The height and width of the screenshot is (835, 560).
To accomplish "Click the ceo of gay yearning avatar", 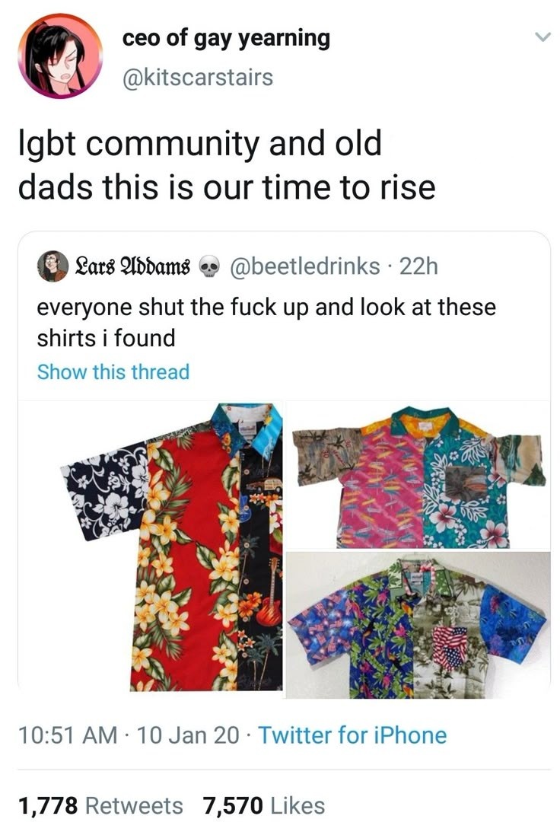I will 60,56.
